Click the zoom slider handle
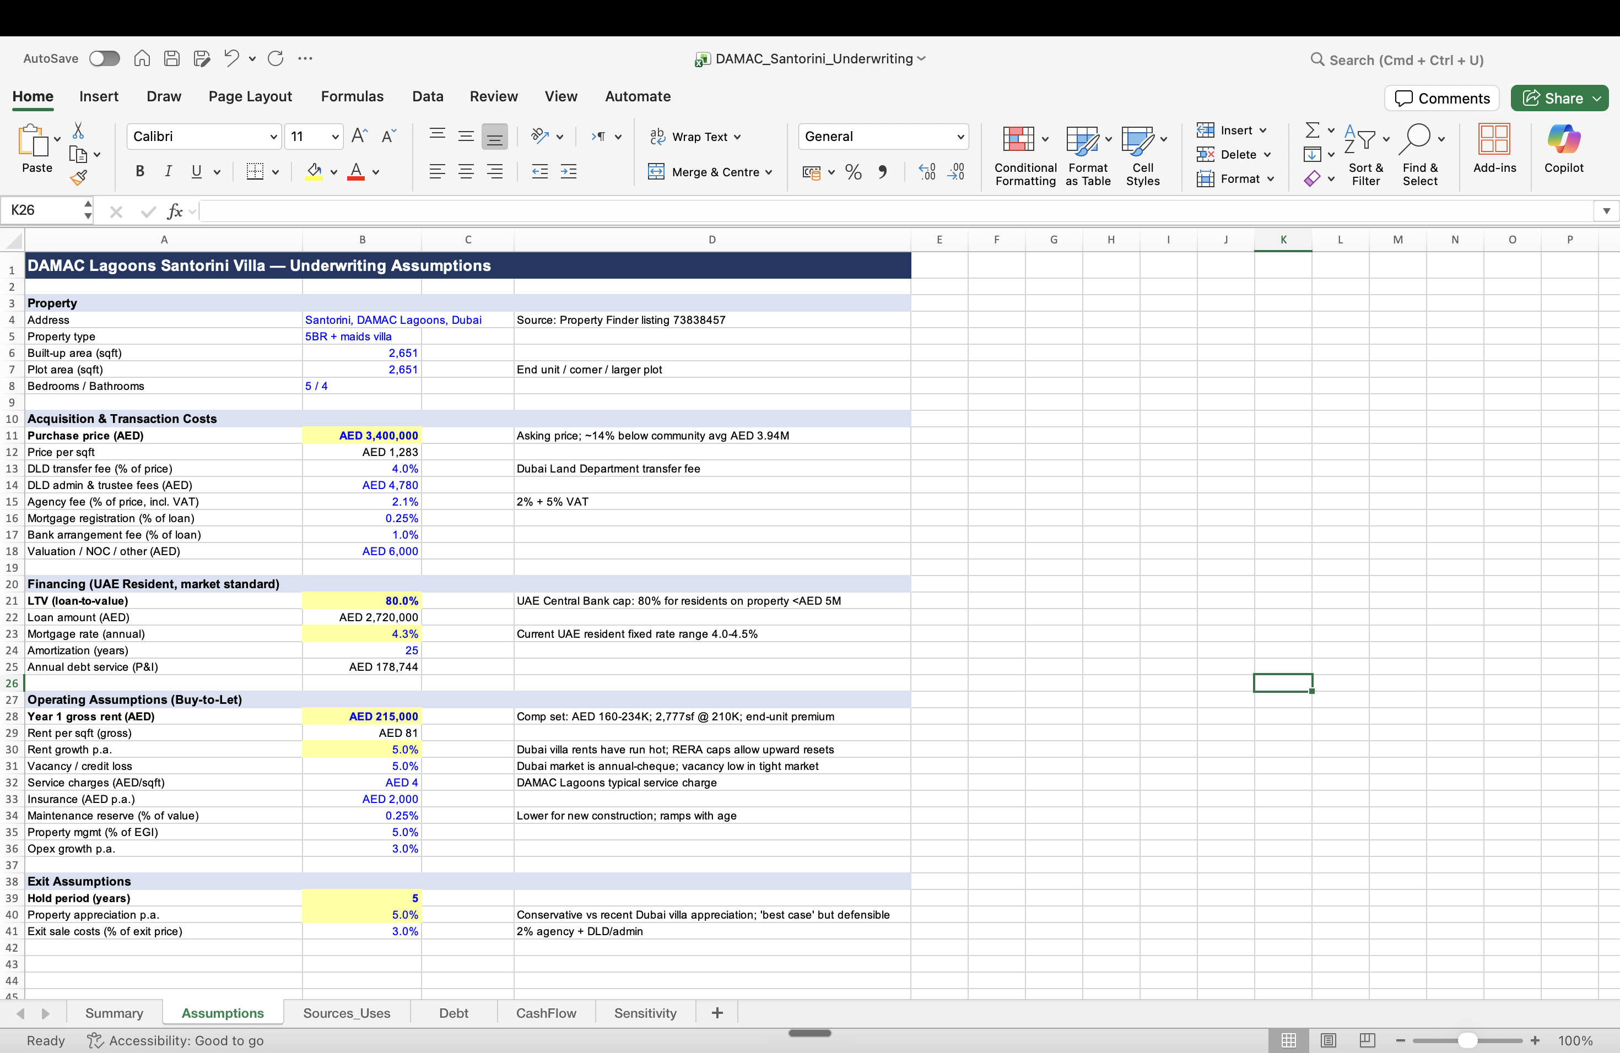Viewport: 1620px width, 1053px height. click(x=1467, y=1041)
